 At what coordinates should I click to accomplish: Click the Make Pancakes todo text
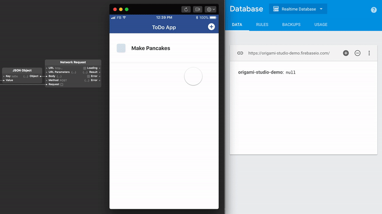click(x=150, y=48)
